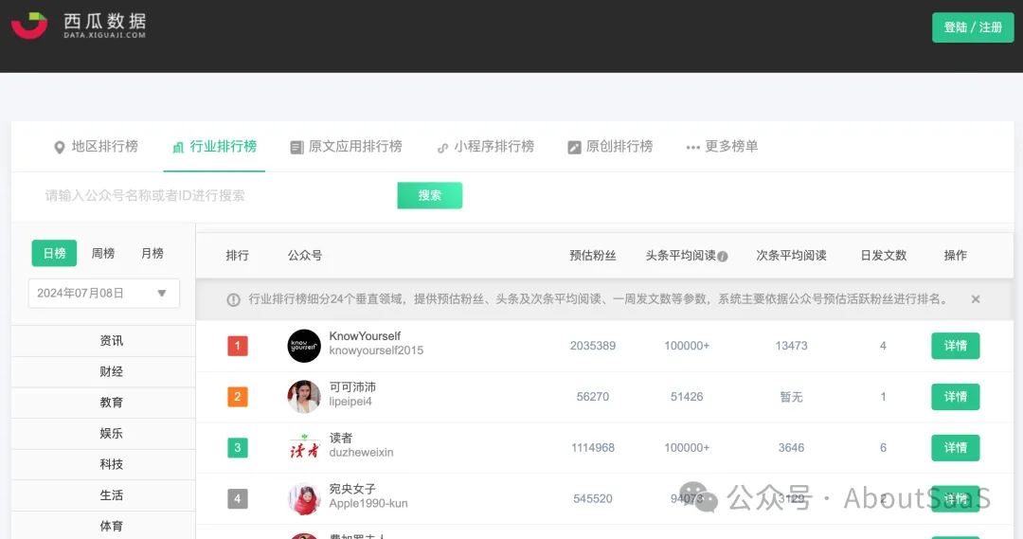
Task: Open the KnowYourself account avatar
Action: [304, 346]
